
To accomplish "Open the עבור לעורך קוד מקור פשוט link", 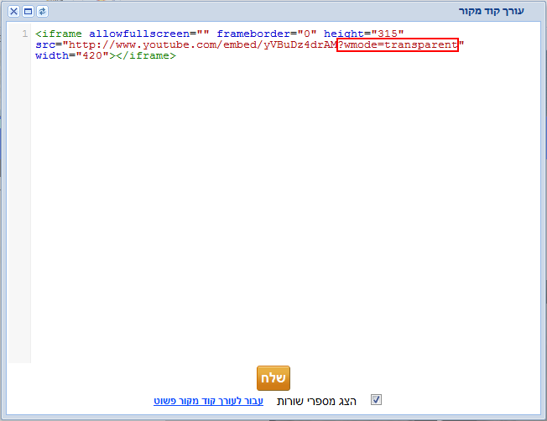I will point(208,401).
